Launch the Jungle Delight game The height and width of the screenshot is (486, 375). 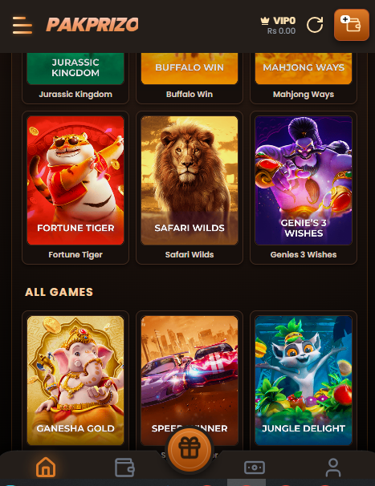pos(304,380)
